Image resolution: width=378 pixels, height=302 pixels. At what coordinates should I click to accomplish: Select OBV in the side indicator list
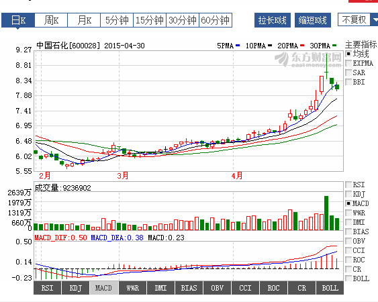(355, 241)
